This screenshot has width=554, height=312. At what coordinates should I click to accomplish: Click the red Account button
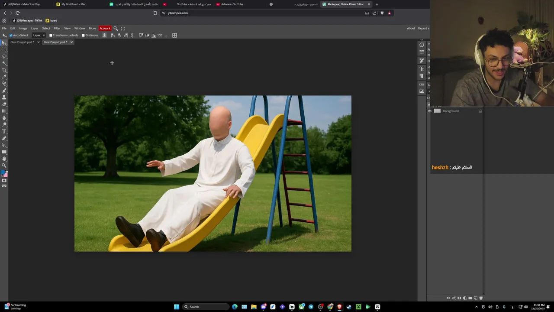point(105,28)
